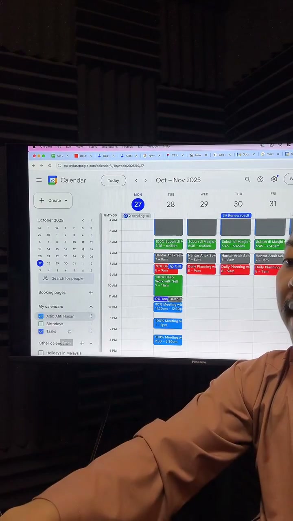Screen dimensions: 293x521
Task: Open Tuesday's 100% Meeting 2:30 – 3:30pm event
Action: pyautogui.click(x=168, y=340)
